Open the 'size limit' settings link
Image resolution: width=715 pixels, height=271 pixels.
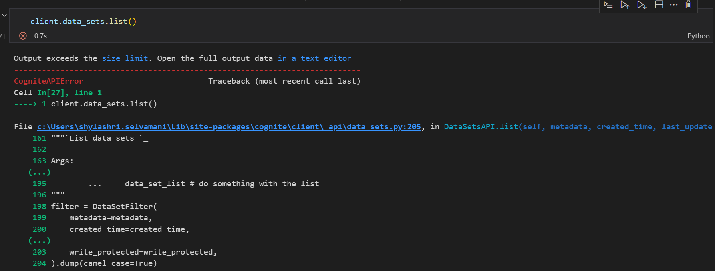point(125,58)
